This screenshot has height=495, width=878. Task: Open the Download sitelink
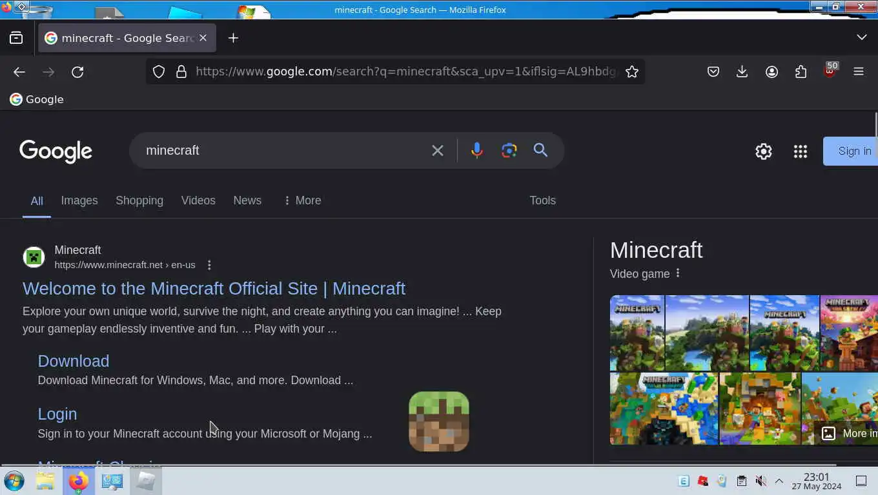(74, 361)
